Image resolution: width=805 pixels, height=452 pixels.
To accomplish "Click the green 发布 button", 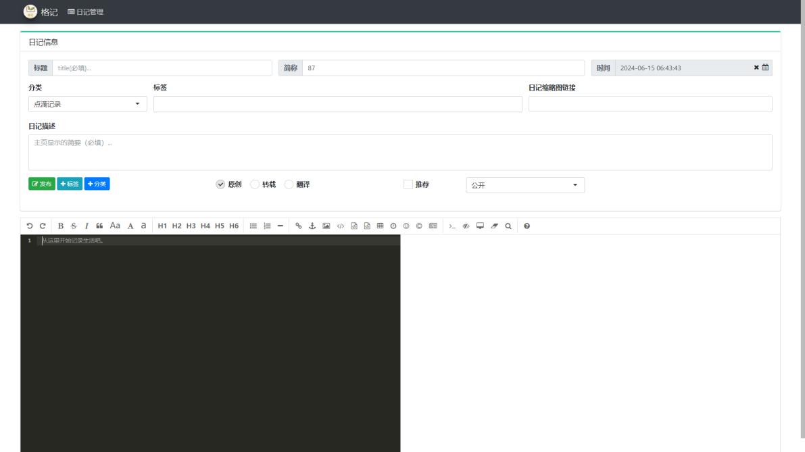I will click(42, 184).
